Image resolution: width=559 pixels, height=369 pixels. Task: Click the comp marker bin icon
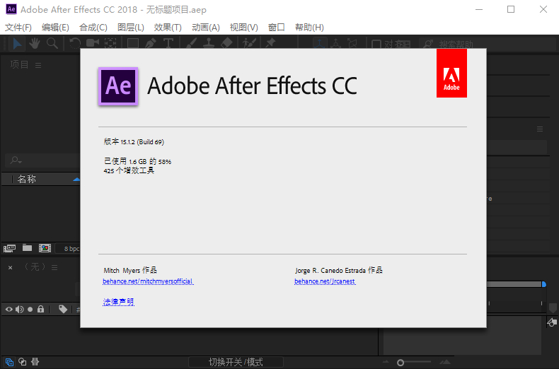tap(553, 307)
